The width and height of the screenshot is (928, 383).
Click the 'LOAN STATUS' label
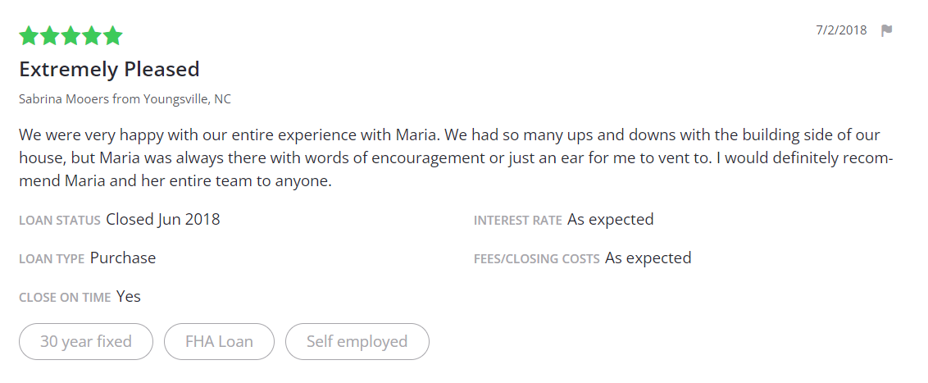click(x=60, y=221)
